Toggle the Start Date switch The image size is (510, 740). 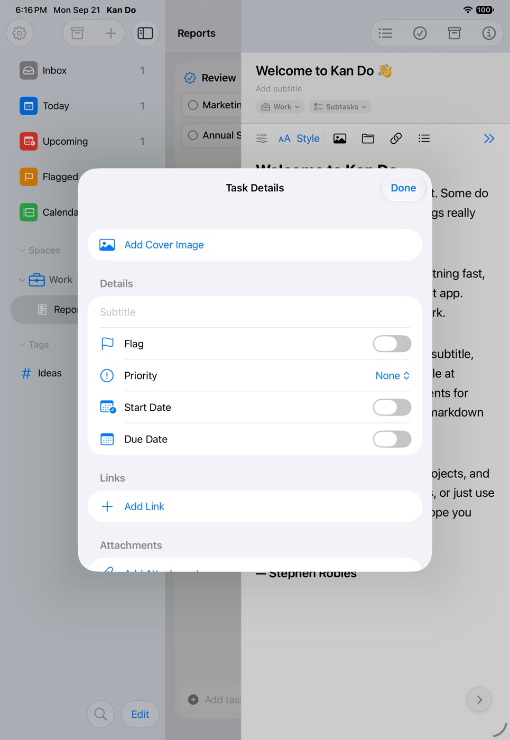[x=392, y=408]
